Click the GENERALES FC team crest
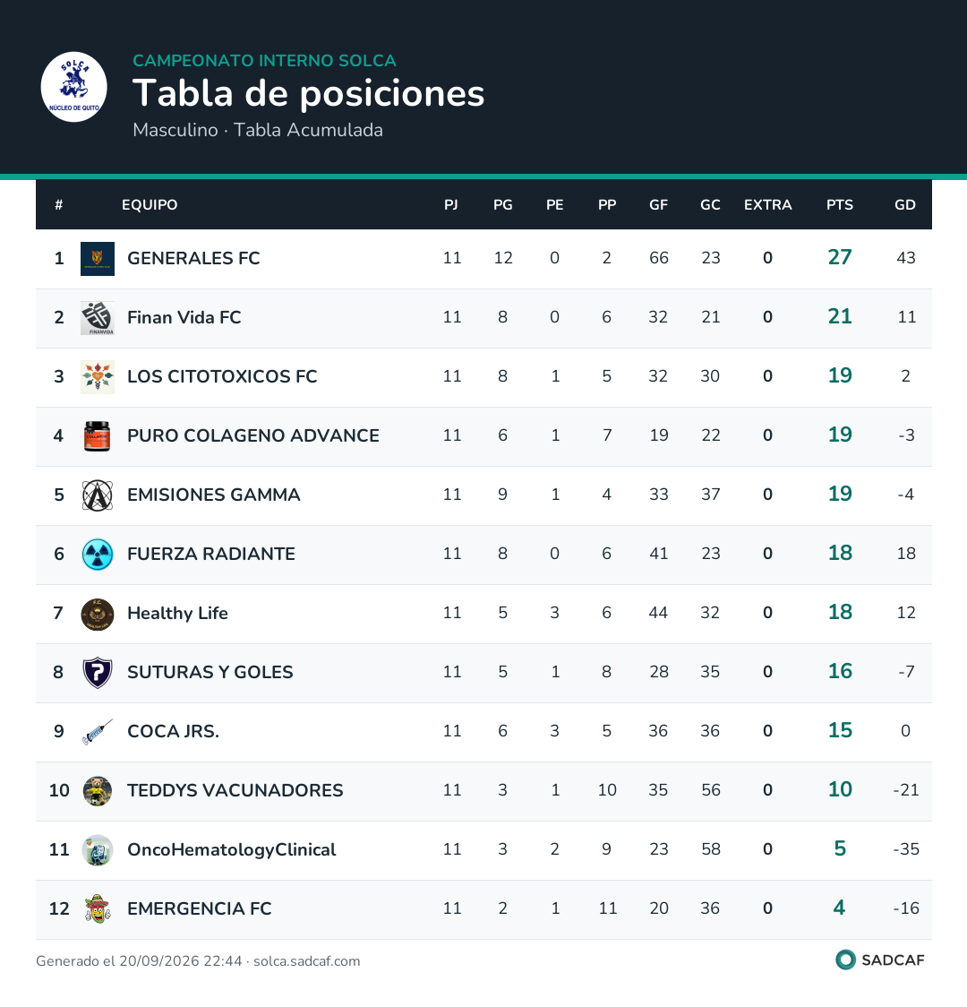Screen dimensions: 967x1007 click(98, 258)
